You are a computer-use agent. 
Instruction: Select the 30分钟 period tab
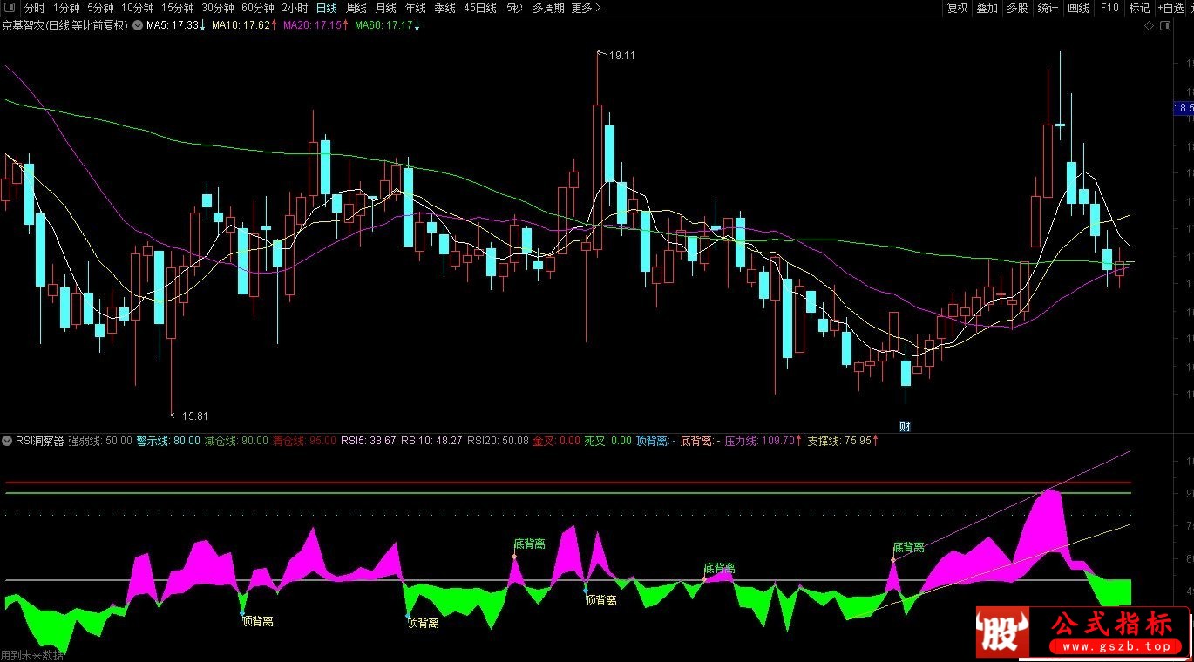(217, 8)
